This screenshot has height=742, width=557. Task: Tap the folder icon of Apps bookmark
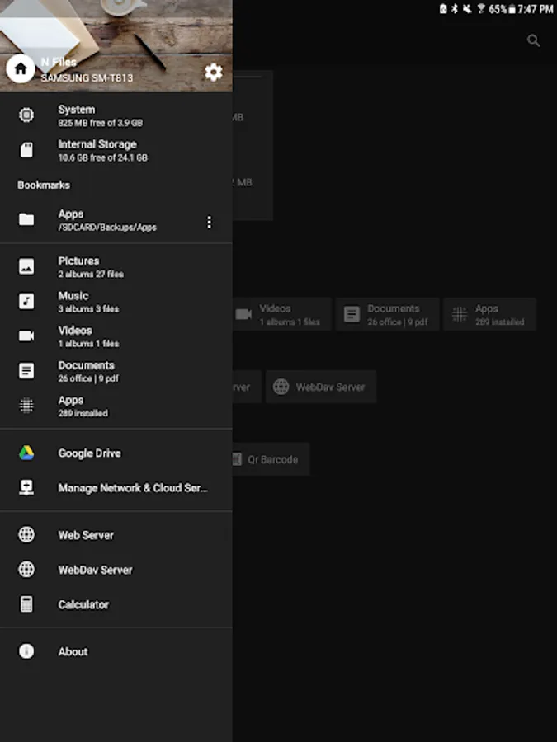pos(26,219)
